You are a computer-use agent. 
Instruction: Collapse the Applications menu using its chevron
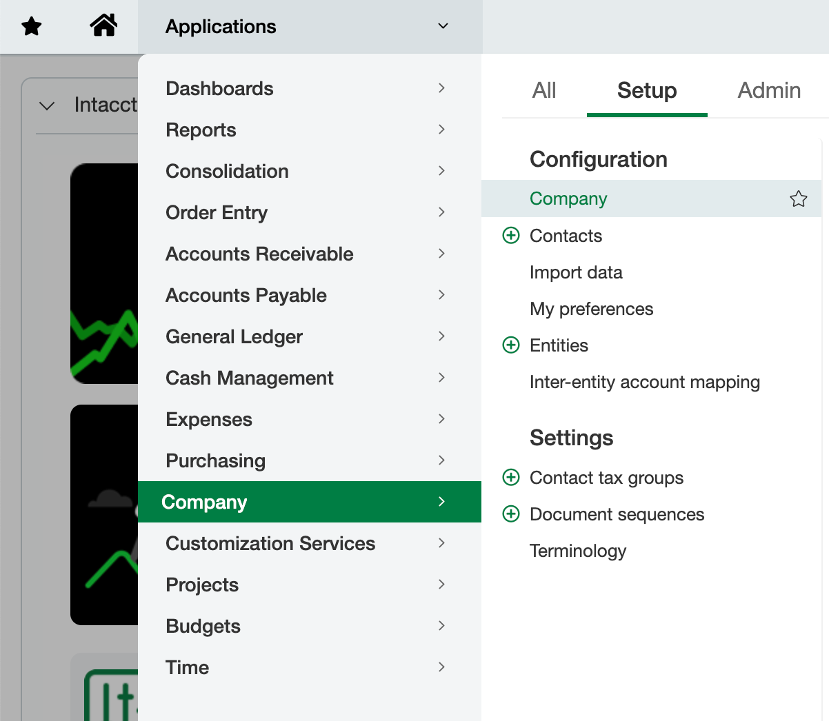pyautogui.click(x=442, y=26)
